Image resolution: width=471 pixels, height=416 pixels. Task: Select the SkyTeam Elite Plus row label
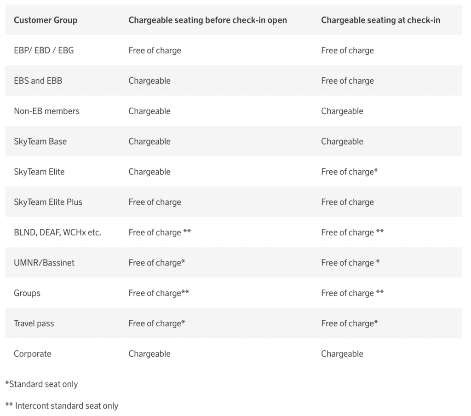(x=48, y=202)
